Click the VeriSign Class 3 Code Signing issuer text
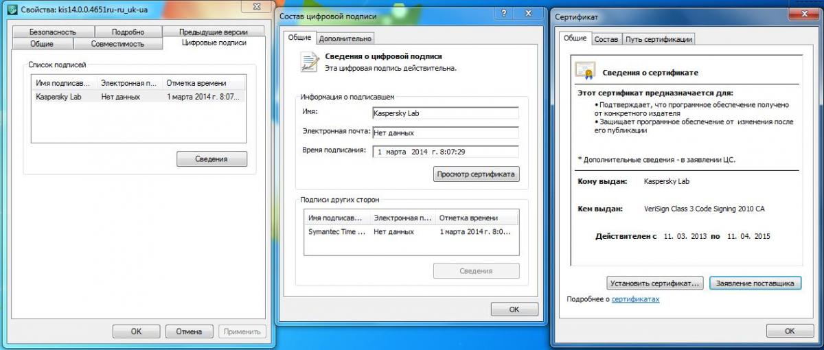This screenshot has height=350, width=824. pyautogui.click(x=704, y=209)
